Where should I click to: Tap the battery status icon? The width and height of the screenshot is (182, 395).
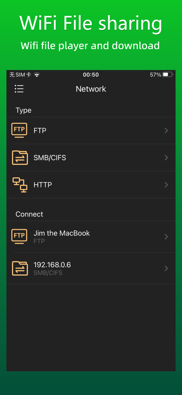[x=167, y=75]
